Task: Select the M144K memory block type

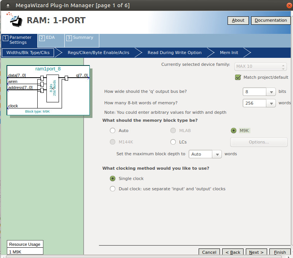Action: click(x=113, y=142)
